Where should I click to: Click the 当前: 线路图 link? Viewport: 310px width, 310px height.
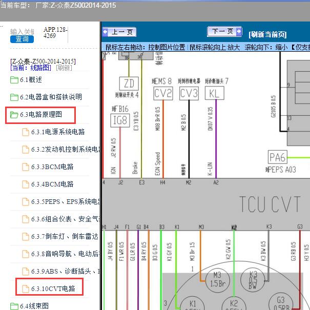click(31, 68)
